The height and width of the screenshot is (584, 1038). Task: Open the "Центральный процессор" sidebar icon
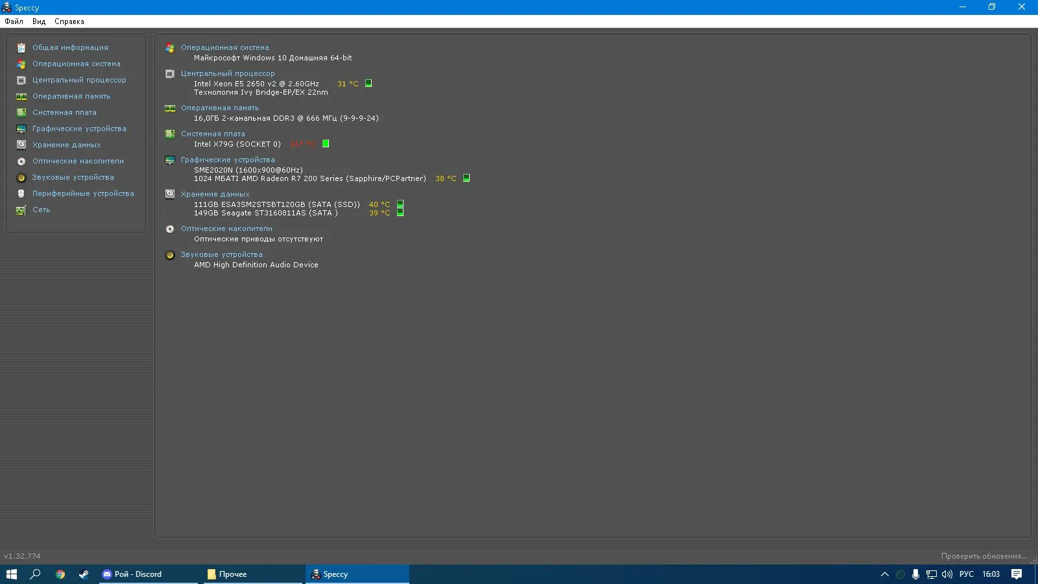[21, 80]
